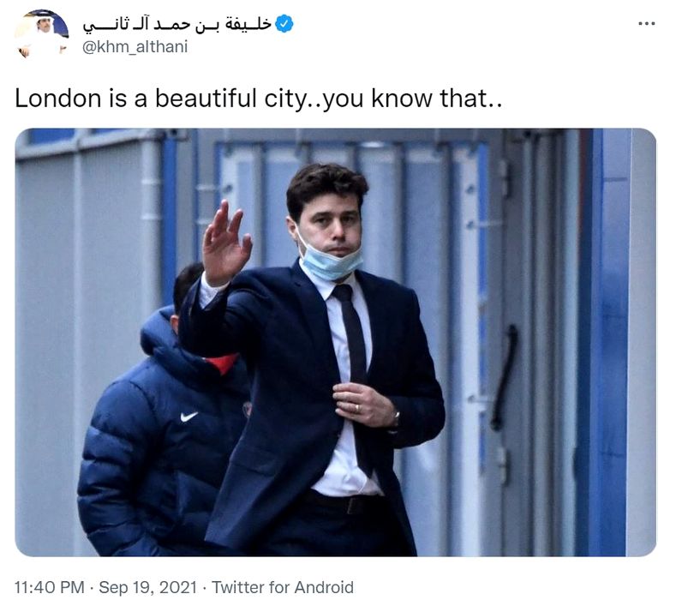The height and width of the screenshot is (600, 676).
Task: Click the tweet text about London
Action: (258, 99)
